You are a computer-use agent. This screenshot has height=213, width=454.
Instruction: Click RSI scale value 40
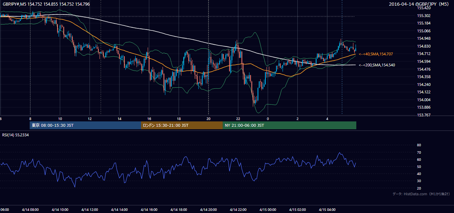point(419,174)
